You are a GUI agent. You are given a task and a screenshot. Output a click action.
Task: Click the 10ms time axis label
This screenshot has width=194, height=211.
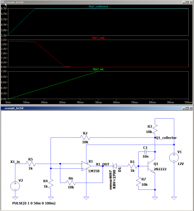[x=26, y=102]
